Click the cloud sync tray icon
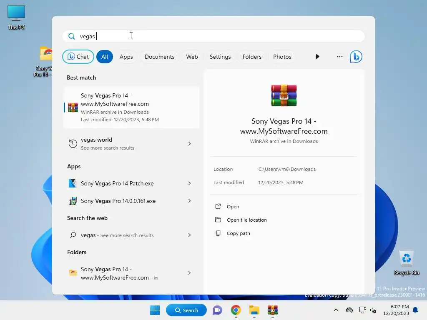 tap(349, 310)
